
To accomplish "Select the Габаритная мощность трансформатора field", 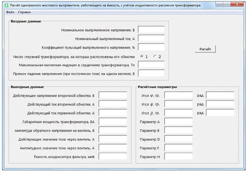I will coord(113,122).
